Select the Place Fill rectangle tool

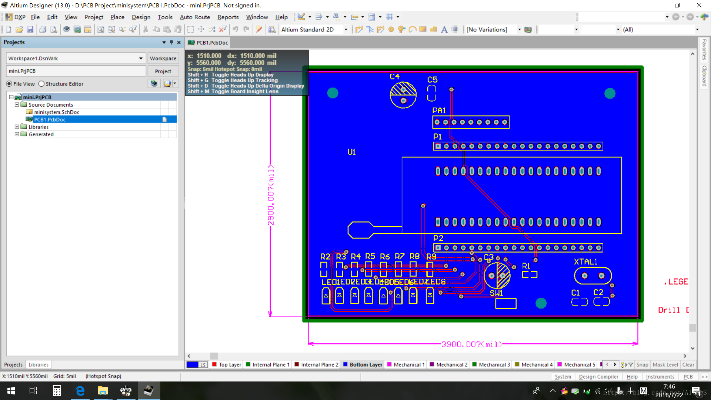(x=423, y=30)
